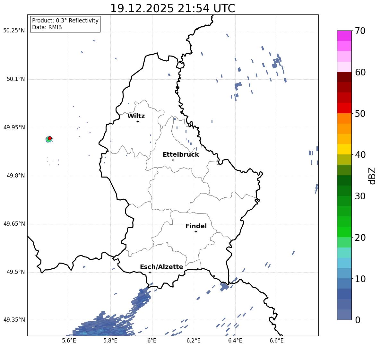
Task: Click the 50.25°N latitude label
Action: click(x=14, y=31)
